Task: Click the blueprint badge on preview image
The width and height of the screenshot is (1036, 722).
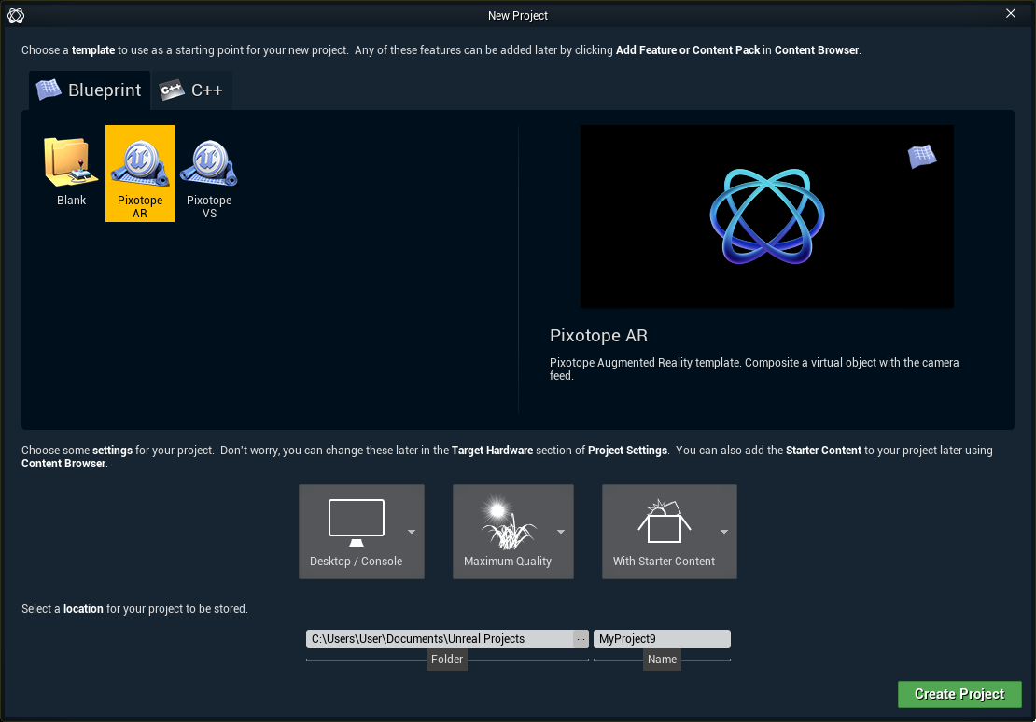Action: tap(921, 157)
